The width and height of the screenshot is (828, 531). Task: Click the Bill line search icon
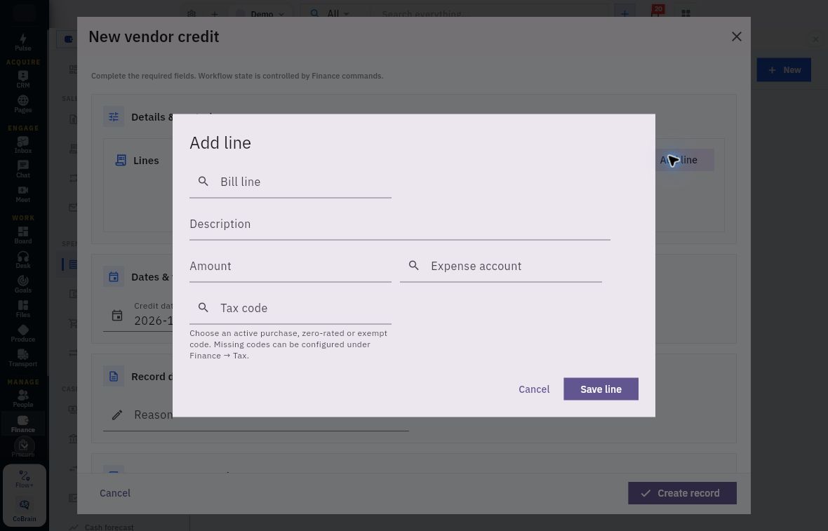pos(203,182)
